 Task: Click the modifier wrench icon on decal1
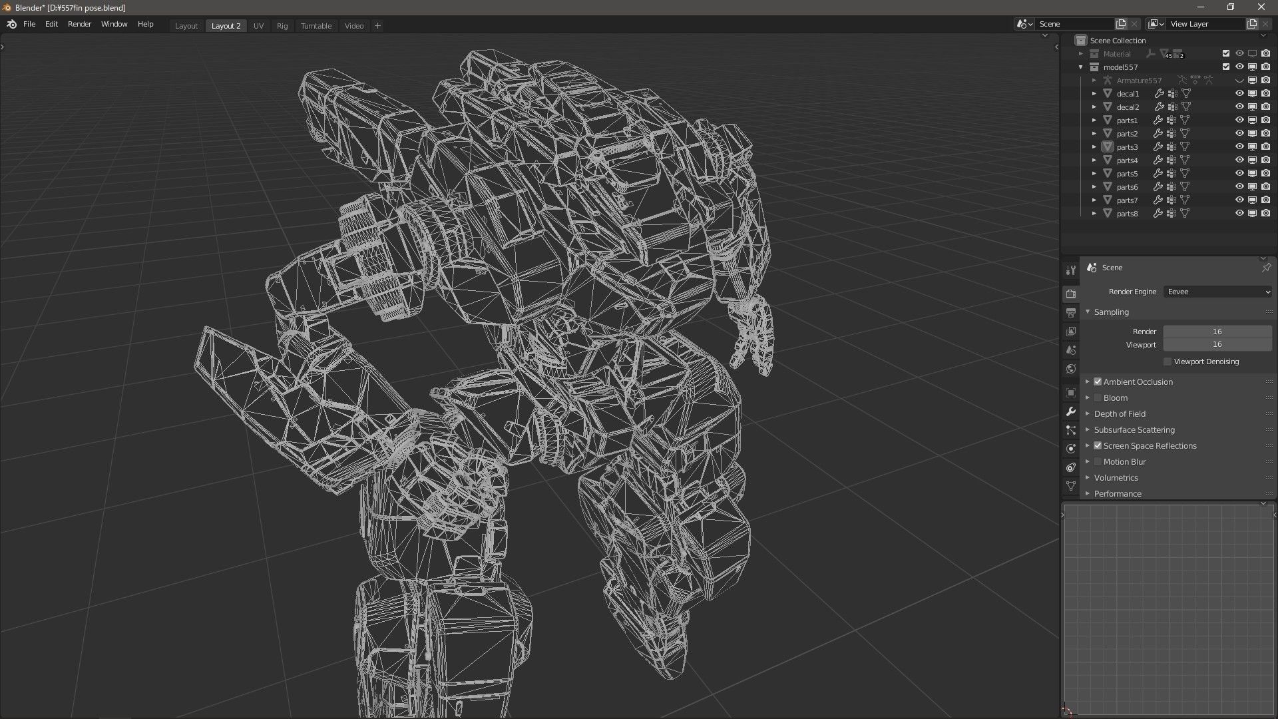tap(1159, 94)
